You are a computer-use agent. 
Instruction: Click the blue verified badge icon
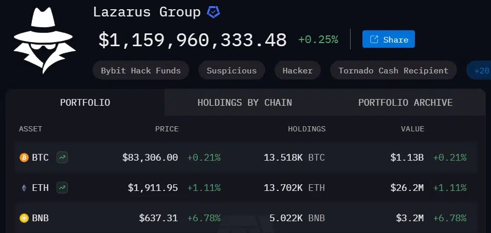tap(213, 12)
